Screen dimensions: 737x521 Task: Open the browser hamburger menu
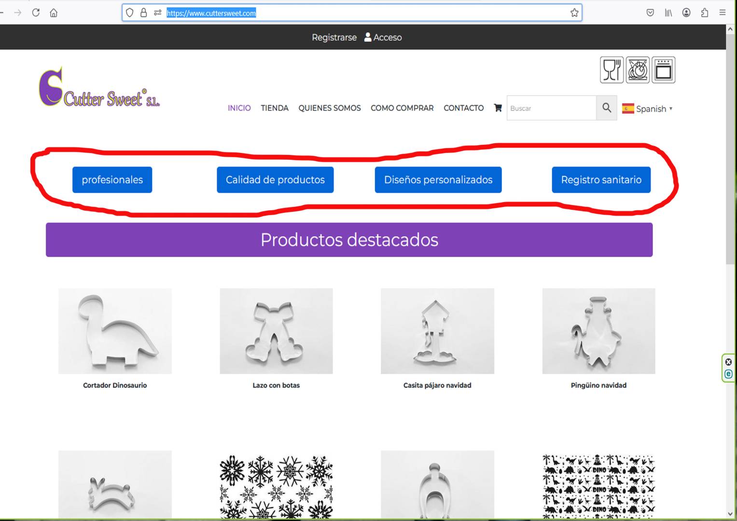click(723, 13)
